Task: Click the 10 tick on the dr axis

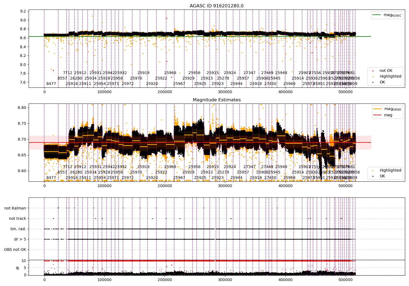Action: [x=24, y=261]
